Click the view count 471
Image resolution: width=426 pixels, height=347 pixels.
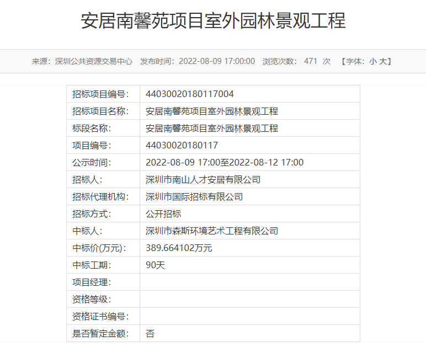click(311, 61)
